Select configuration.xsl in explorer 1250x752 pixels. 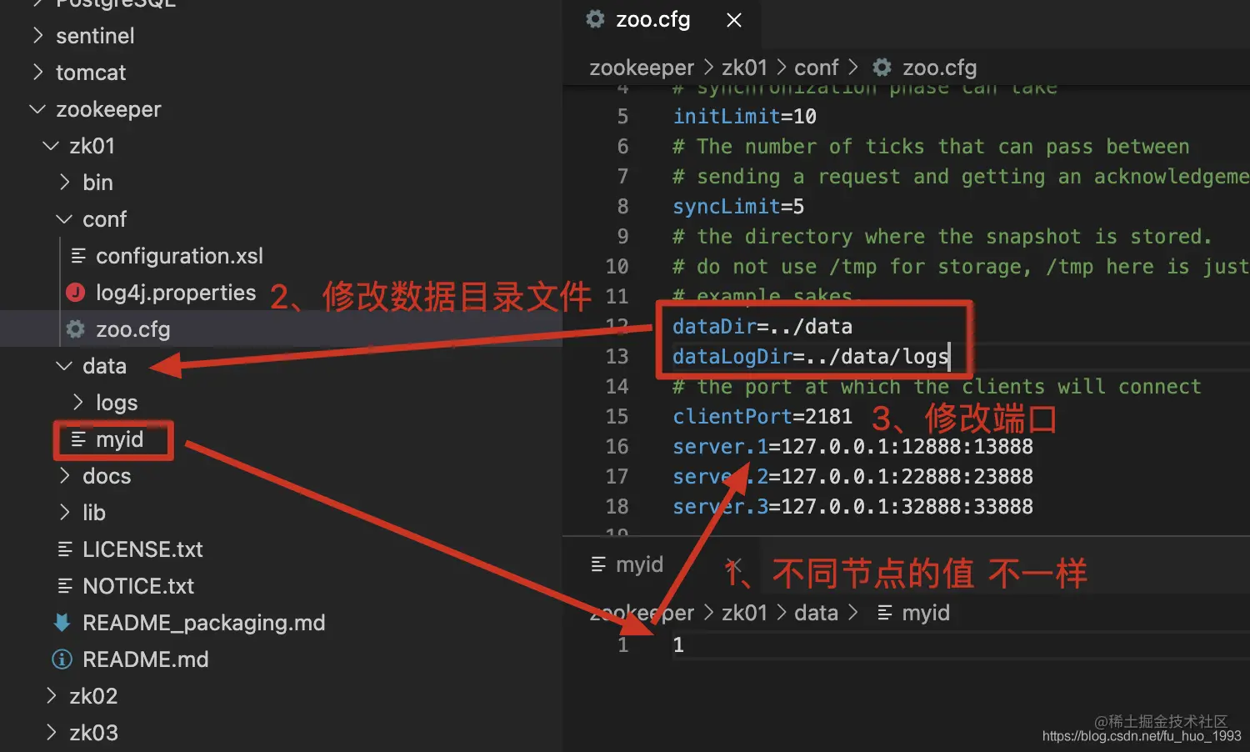[179, 256]
